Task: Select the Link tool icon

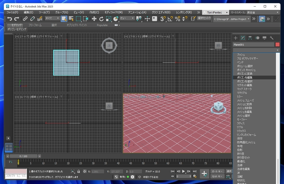Action: coord(25,19)
